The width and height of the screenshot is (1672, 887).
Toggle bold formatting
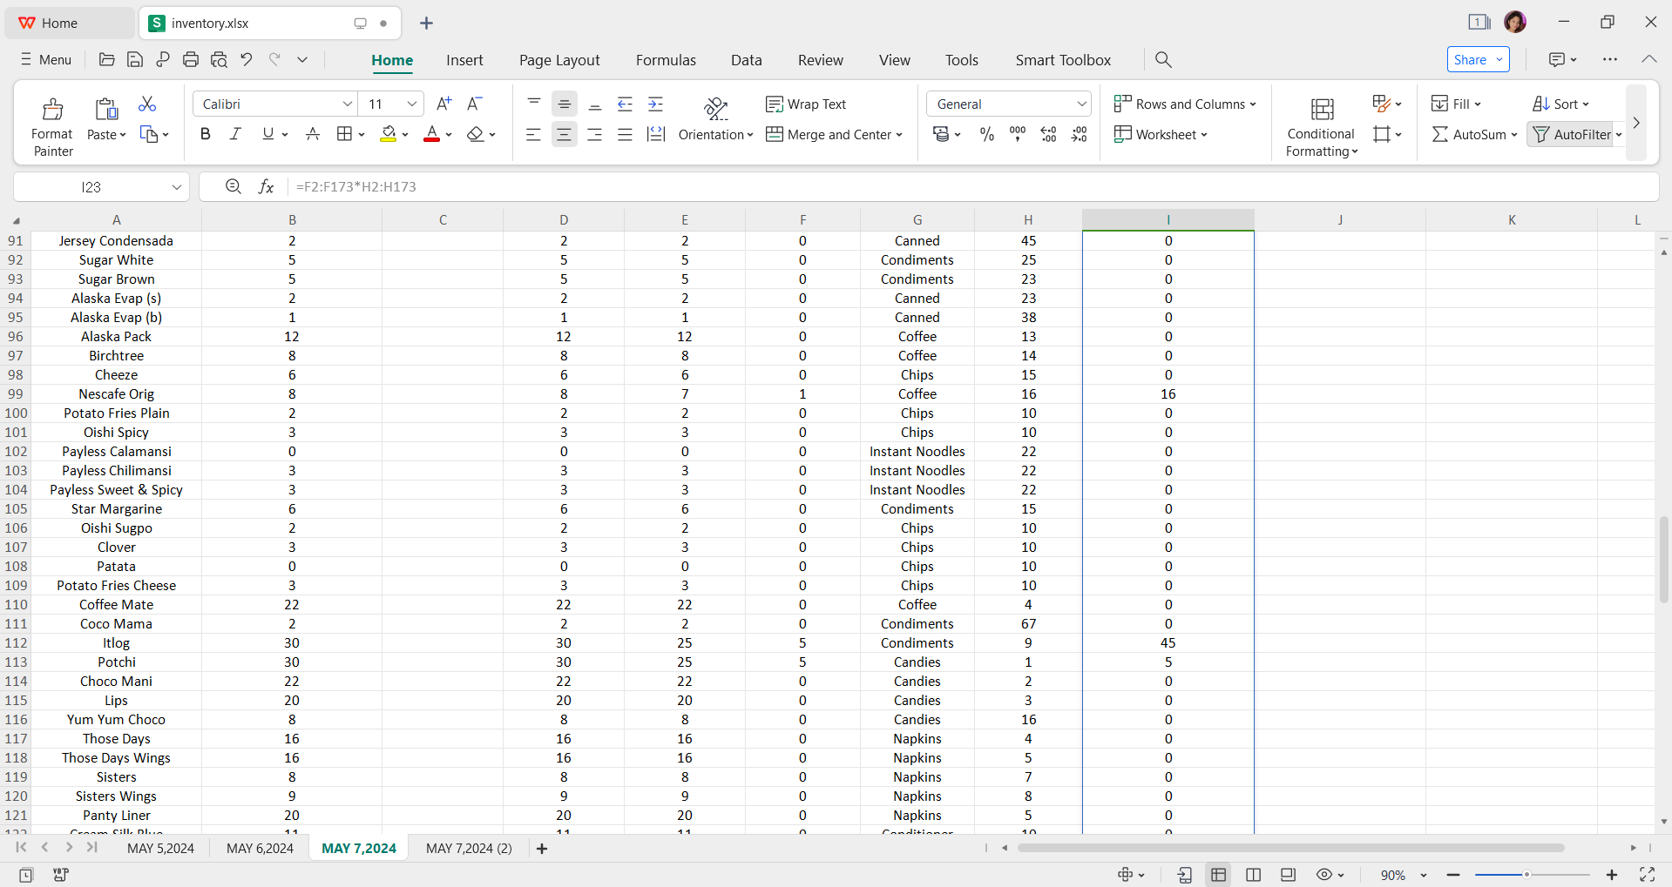pyautogui.click(x=205, y=134)
